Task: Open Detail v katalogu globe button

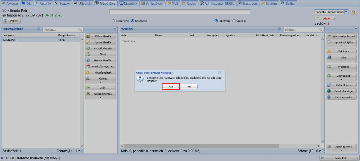Action: click(x=341, y=91)
